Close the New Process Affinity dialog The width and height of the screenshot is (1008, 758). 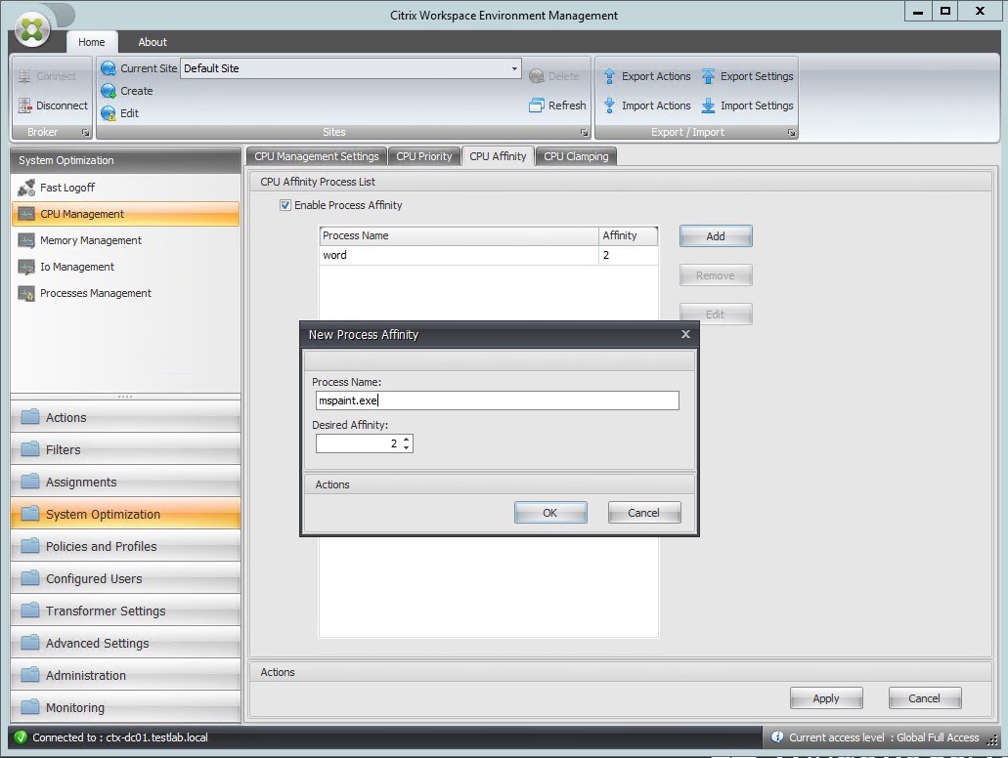pyautogui.click(x=686, y=334)
